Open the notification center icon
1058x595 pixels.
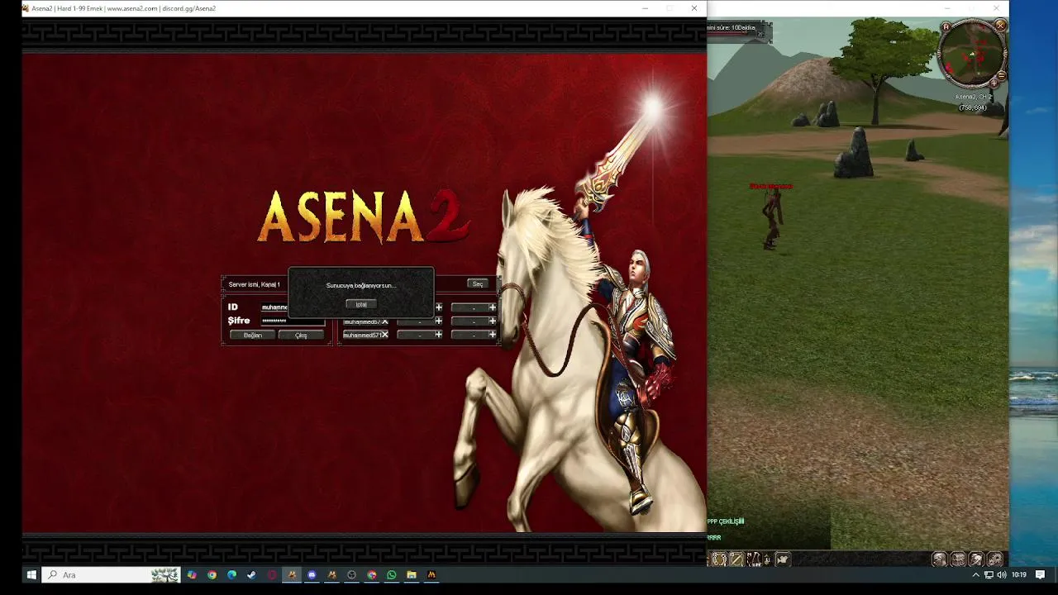(x=1040, y=574)
